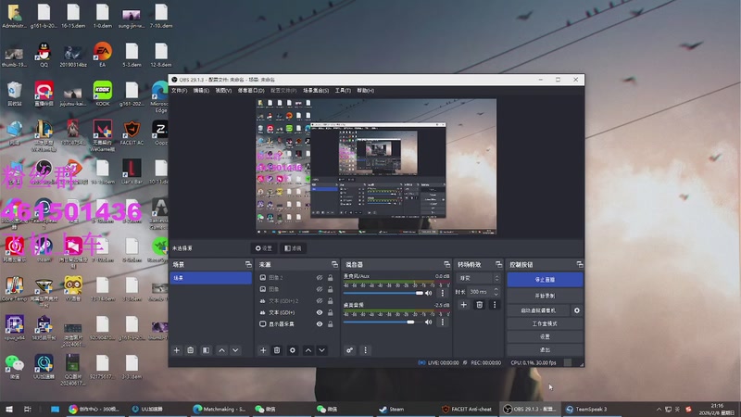
Task: Delete the selected source with the Sources (来源) dock trash icon
Action: (277, 350)
